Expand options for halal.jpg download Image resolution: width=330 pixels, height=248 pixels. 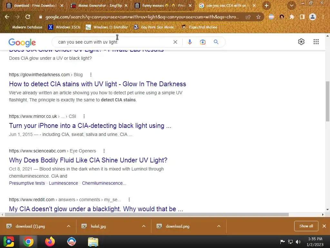[144, 226]
